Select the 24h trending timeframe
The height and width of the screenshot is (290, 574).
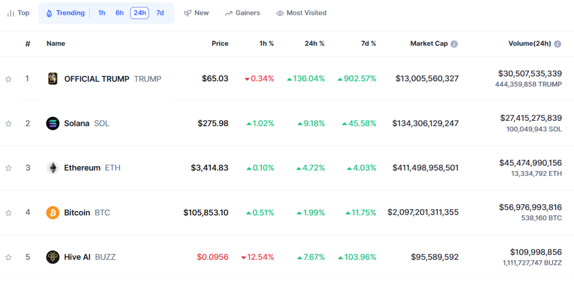[x=139, y=13]
